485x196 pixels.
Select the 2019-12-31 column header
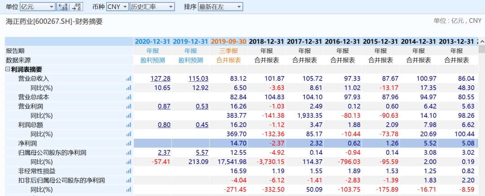(191, 41)
